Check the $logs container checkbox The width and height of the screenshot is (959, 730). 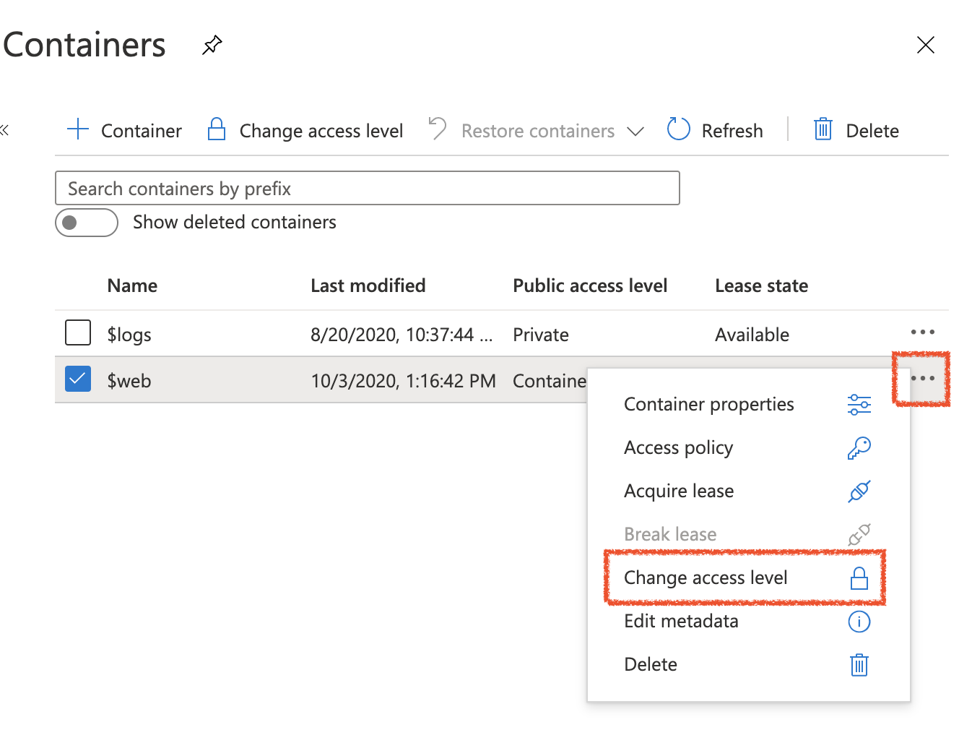tap(78, 333)
